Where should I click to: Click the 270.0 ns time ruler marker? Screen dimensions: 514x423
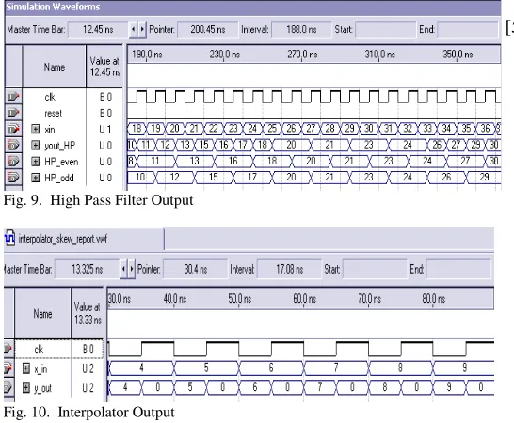click(302, 54)
